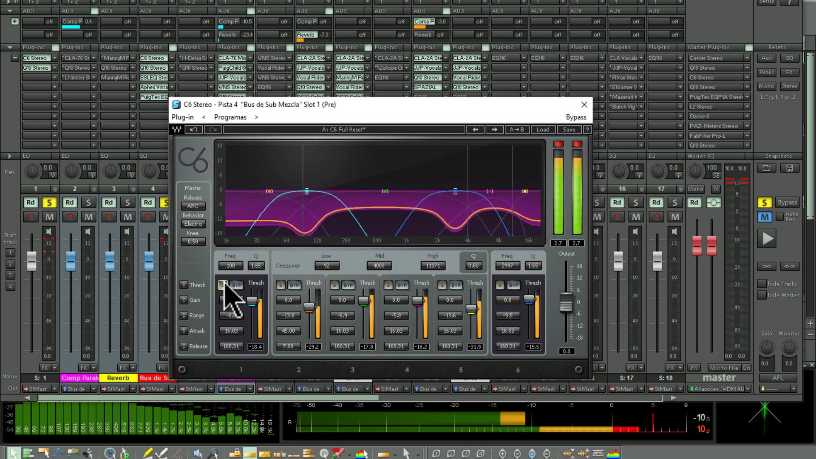The image size is (816, 459).
Task: Open the Center Stereo master plug-in dropdown
Action: pos(747,58)
